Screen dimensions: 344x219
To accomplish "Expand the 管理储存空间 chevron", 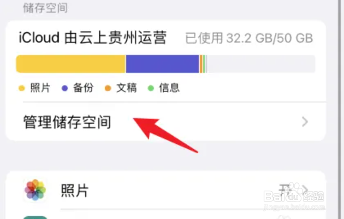I will (305, 122).
